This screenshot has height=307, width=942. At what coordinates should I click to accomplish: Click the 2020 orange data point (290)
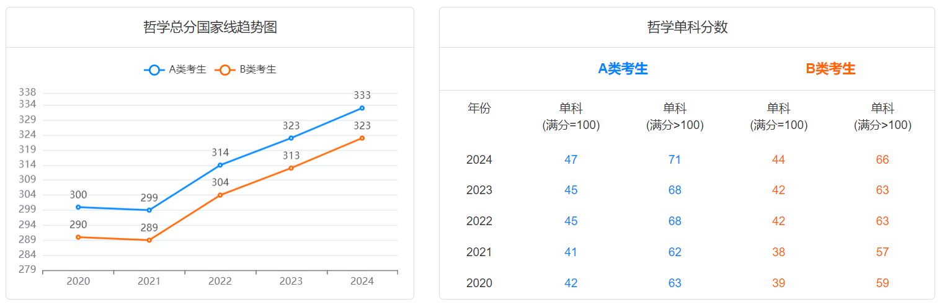click(78, 237)
